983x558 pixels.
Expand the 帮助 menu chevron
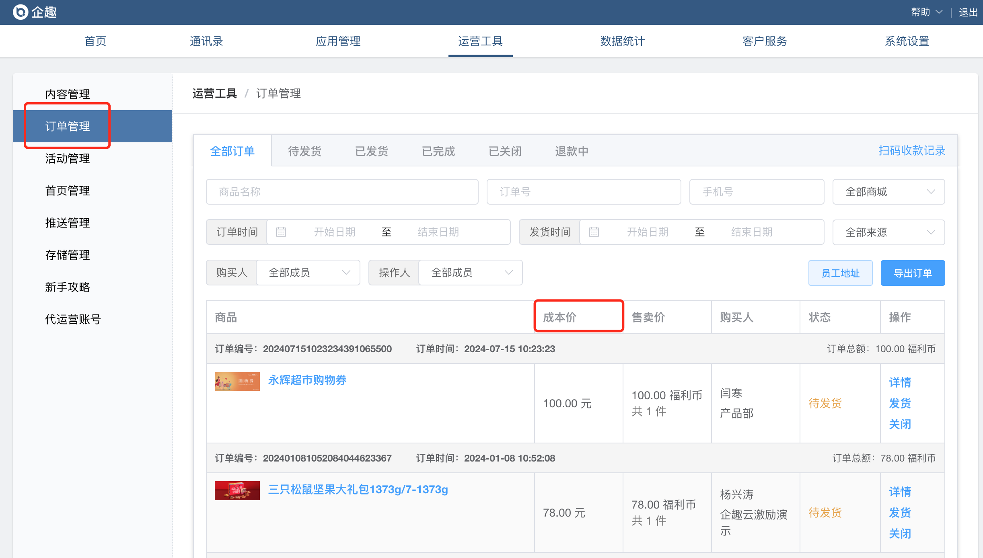pos(939,12)
